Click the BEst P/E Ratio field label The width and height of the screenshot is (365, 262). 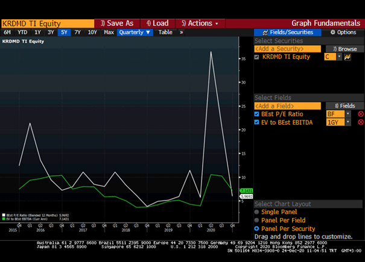click(x=282, y=114)
